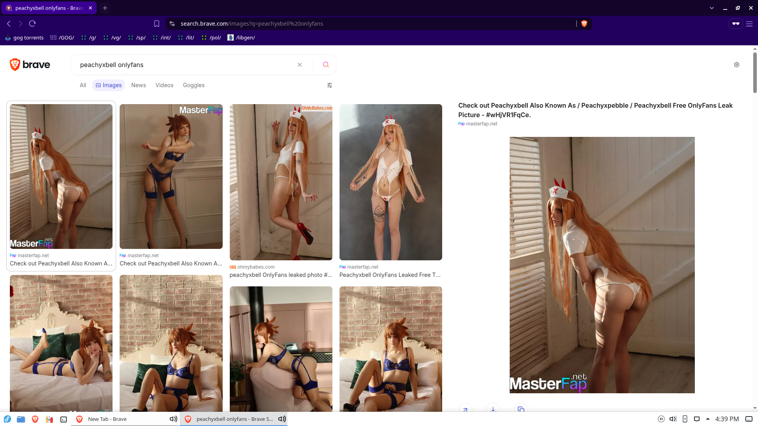
Task: Submit the search with the magnifier icon
Action: click(326, 65)
